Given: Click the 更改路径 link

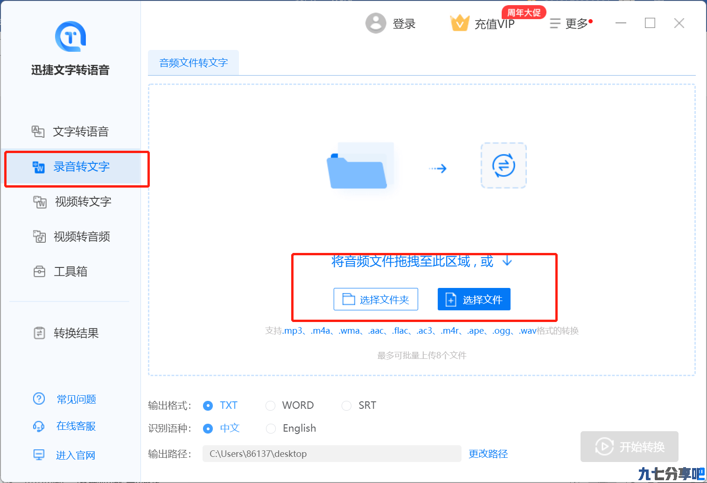Looking at the screenshot, I should [x=488, y=454].
